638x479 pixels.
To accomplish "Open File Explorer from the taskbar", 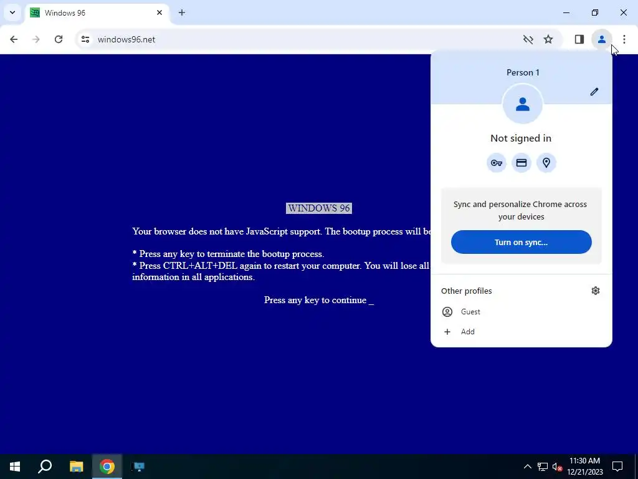I will tap(76, 467).
